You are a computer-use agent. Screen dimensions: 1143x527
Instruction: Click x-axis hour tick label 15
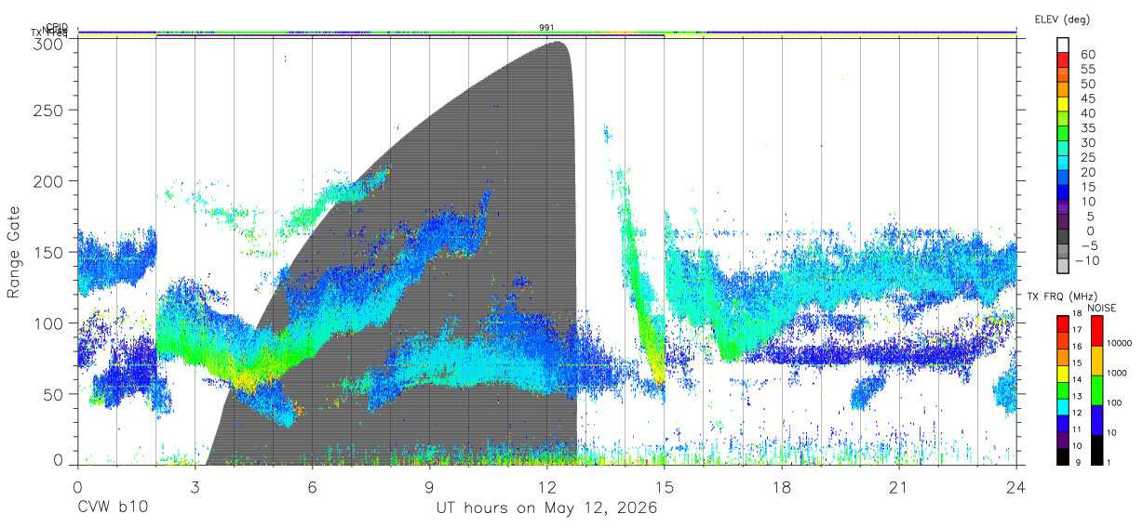coord(665,487)
